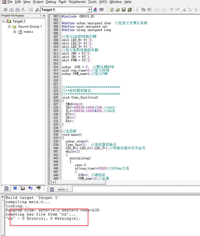Indent selected text with toolbar icon
The height and width of the screenshot is (236, 200).
click(x=171, y=10)
